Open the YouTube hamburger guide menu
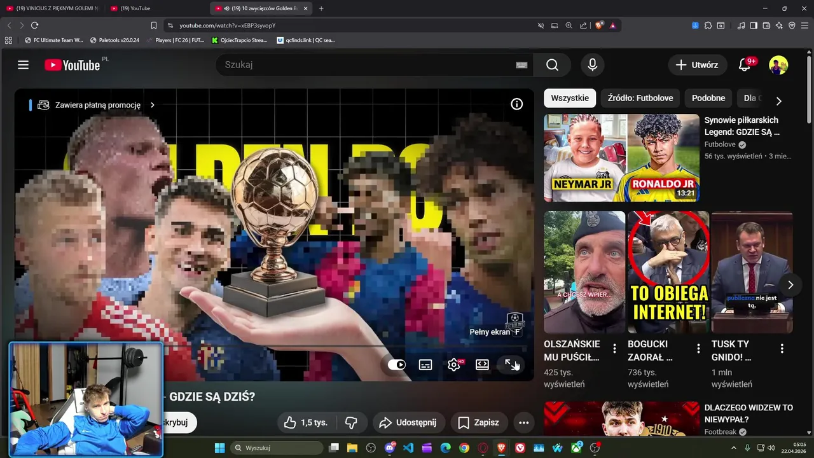The image size is (814, 458). [24, 65]
